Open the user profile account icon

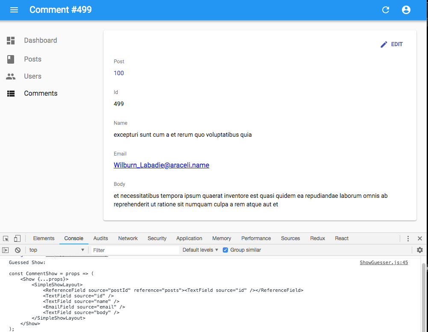pos(406,10)
